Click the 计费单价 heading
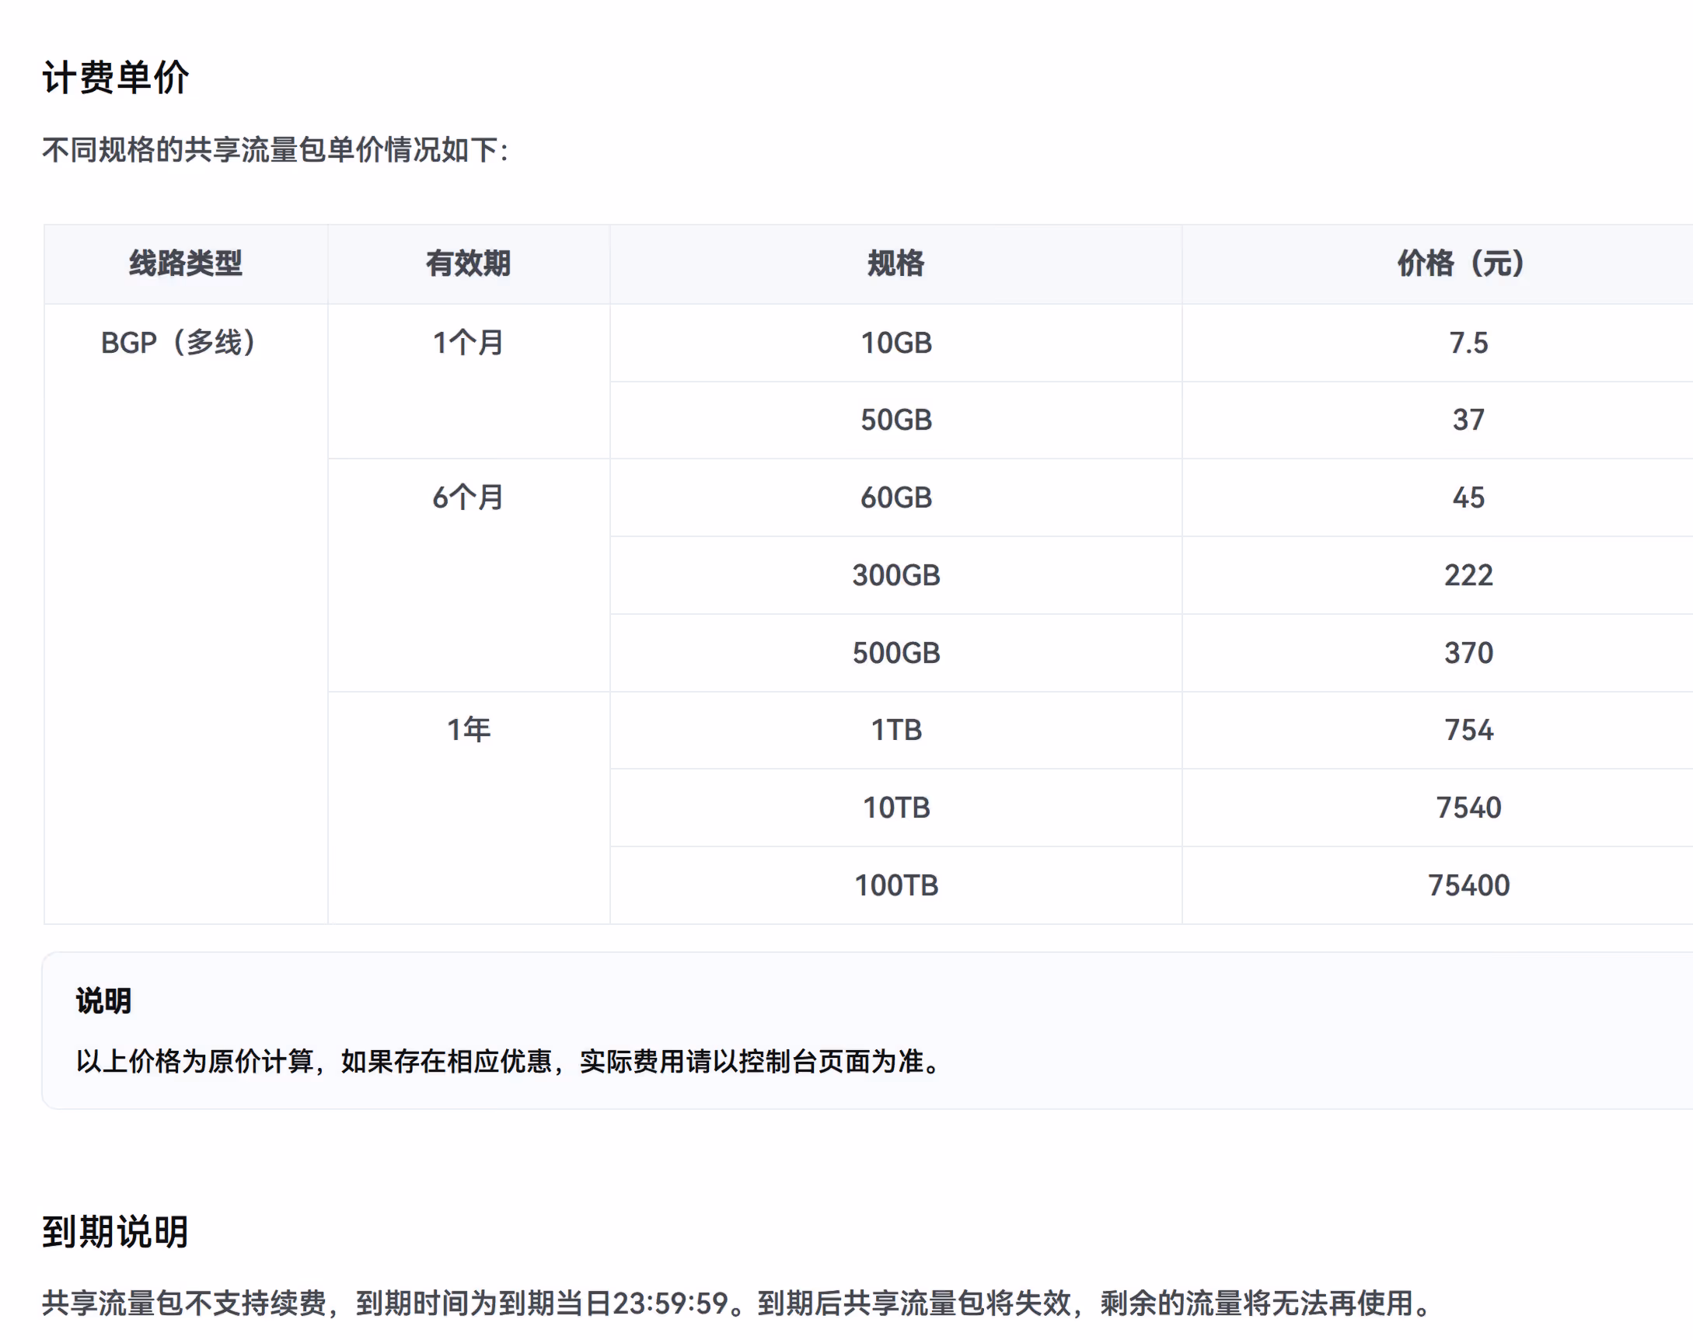Viewport: 1693px width, 1340px height. click(x=115, y=78)
